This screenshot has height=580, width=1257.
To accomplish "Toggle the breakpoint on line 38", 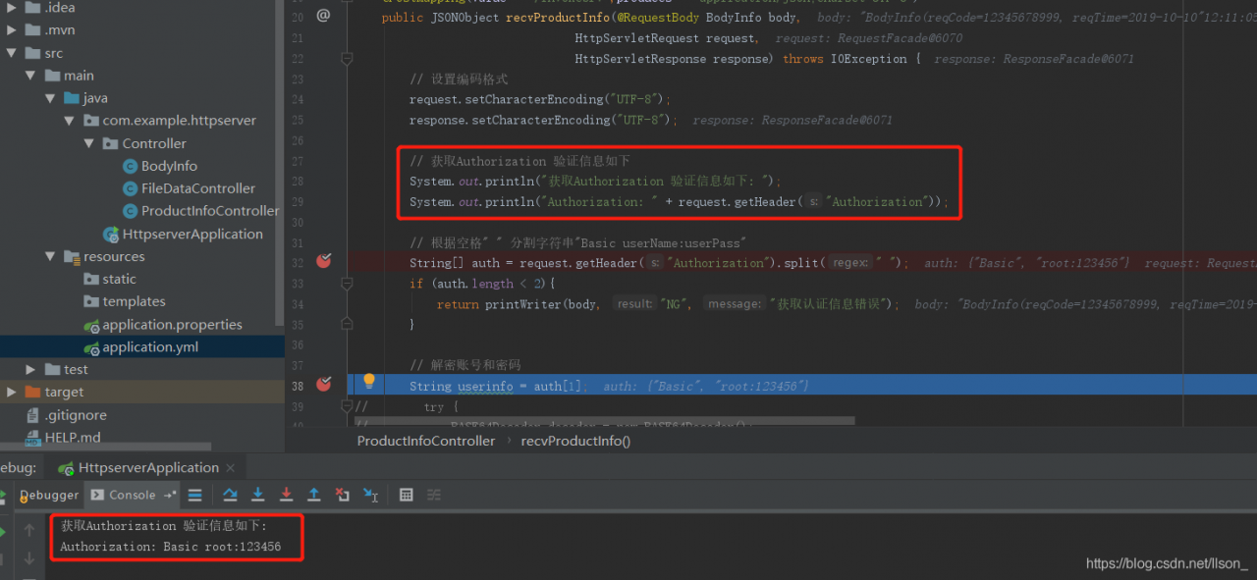I will point(323,384).
